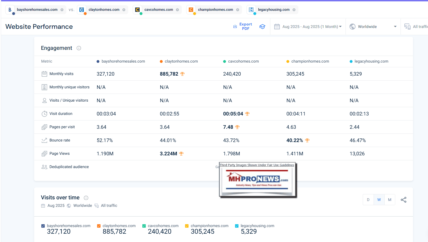The width and height of the screenshot is (428, 242).
Task: Open the graduation cap learning icon
Action: (262, 27)
